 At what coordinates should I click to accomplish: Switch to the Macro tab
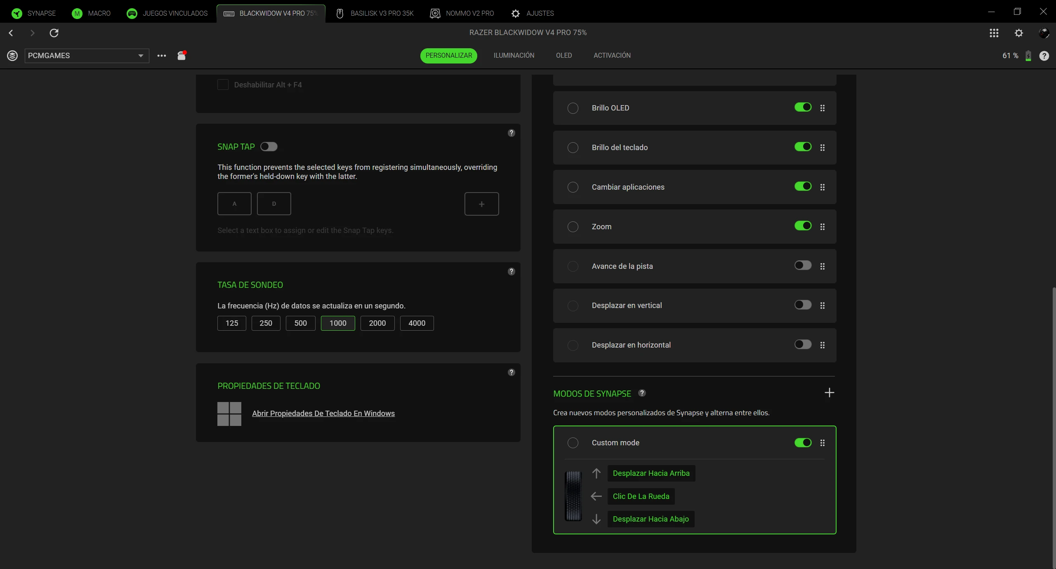91,13
